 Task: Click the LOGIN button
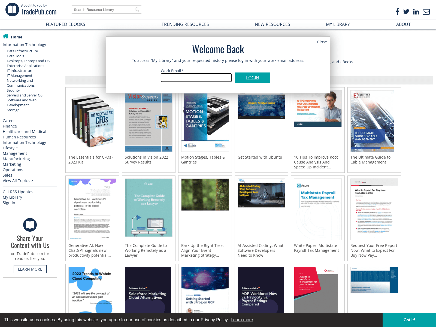(x=253, y=78)
